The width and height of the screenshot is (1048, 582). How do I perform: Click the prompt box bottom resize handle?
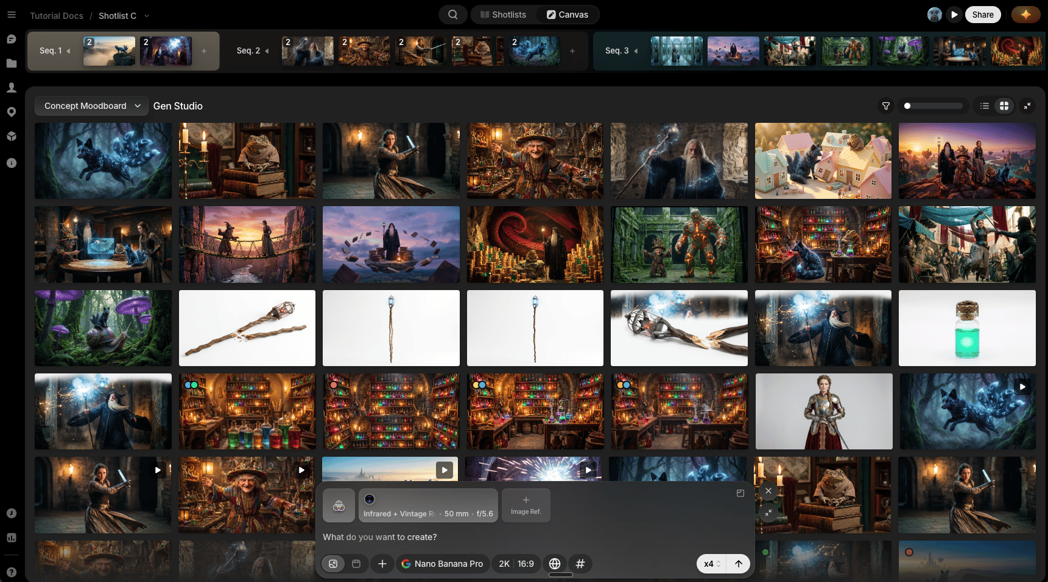[x=561, y=575]
